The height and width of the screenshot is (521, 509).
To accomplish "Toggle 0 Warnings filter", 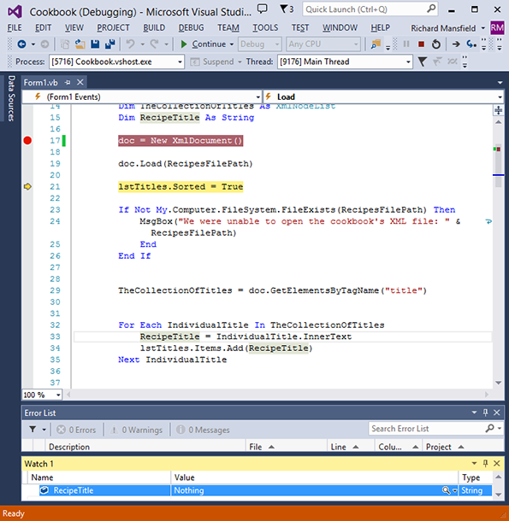I will click(x=137, y=430).
